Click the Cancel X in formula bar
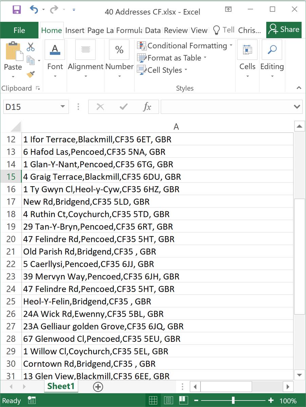Screen dimensions: 306x407 (x=100, y=107)
